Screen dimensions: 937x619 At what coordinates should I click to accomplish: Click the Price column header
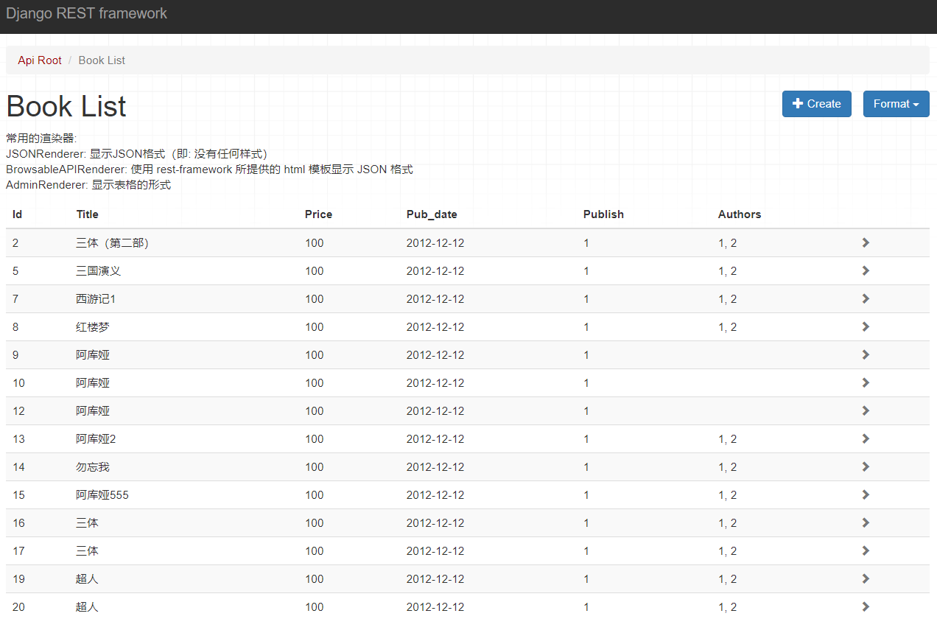tap(318, 214)
